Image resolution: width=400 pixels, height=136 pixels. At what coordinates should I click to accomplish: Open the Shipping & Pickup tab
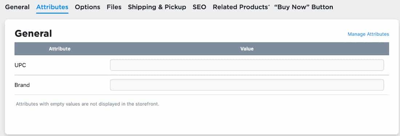coord(157,7)
